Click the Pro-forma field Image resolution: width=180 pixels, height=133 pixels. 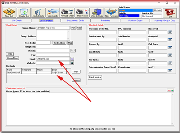pos(103,63)
